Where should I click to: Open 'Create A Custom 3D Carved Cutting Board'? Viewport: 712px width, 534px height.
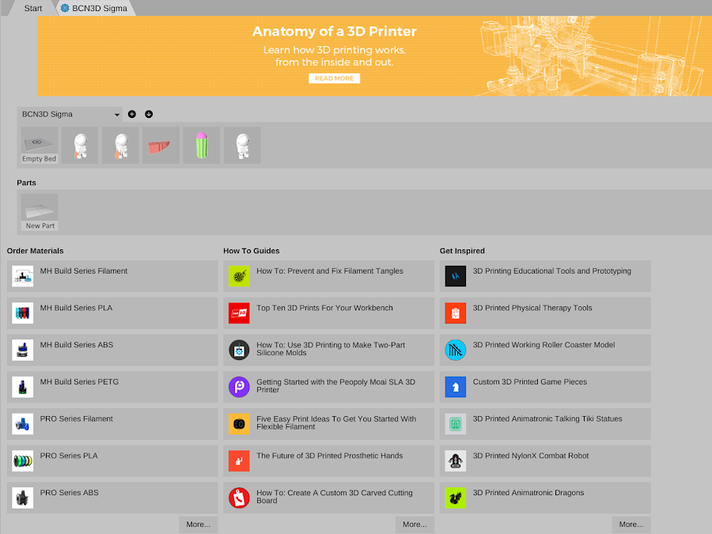click(335, 497)
